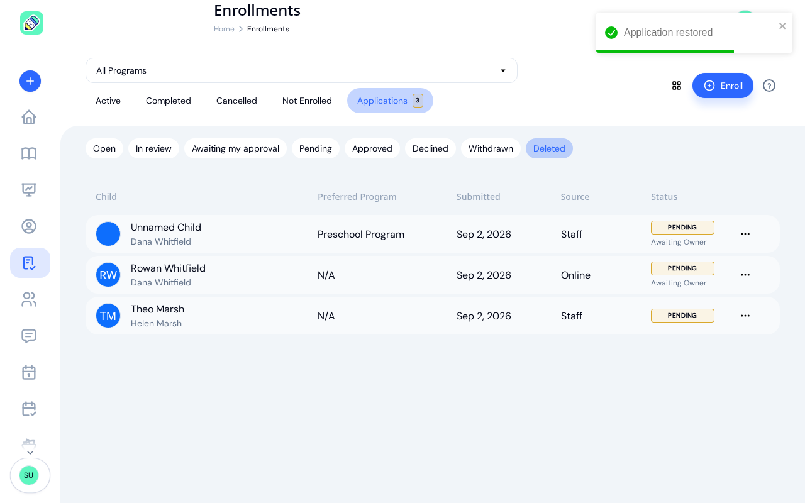Image resolution: width=805 pixels, height=503 pixels.
Task: Click the Enroll button
Action: (723, 86)
